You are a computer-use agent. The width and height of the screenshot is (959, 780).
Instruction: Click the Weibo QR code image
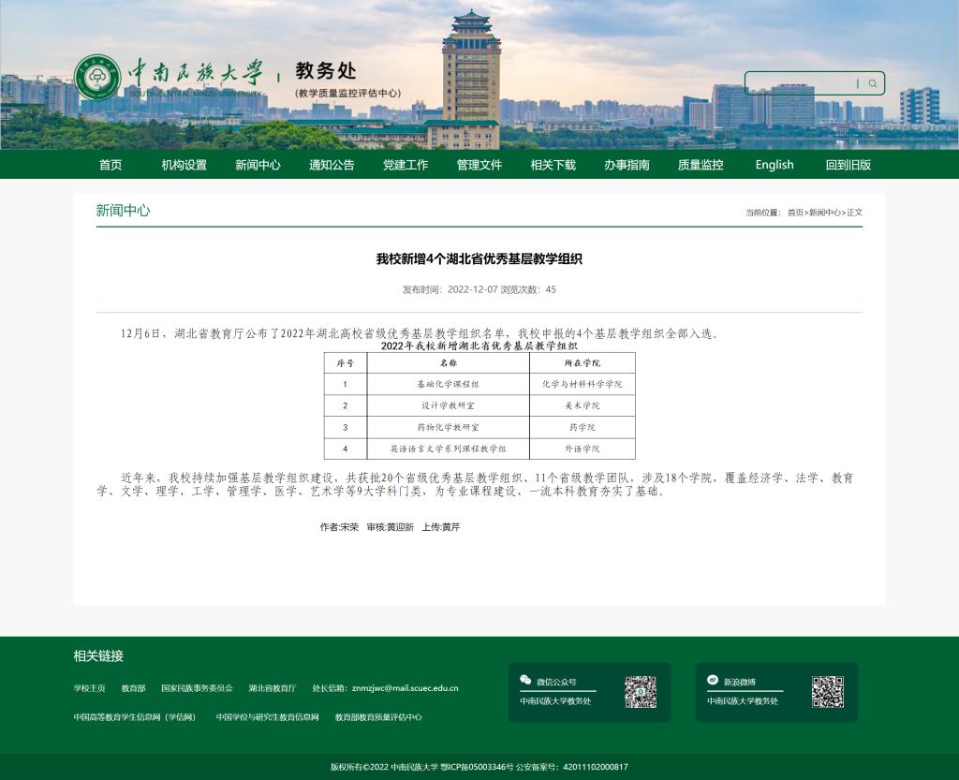(827, 692)
